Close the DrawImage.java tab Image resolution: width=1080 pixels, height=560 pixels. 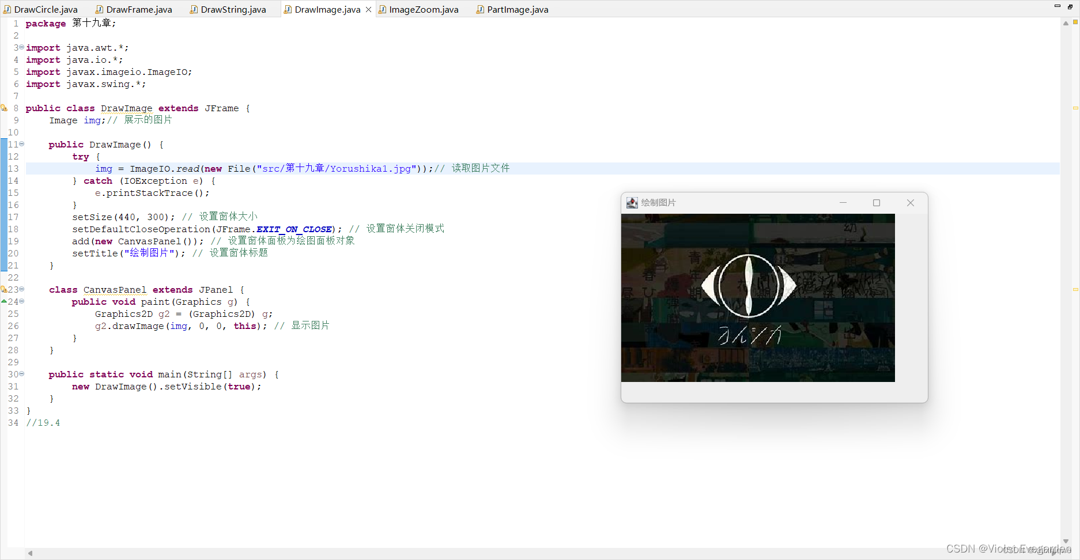click(369, 9)
